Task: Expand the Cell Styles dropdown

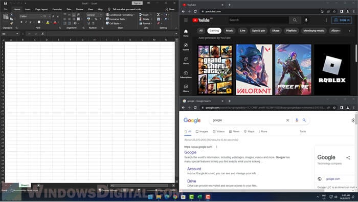Action: (121, 24)
